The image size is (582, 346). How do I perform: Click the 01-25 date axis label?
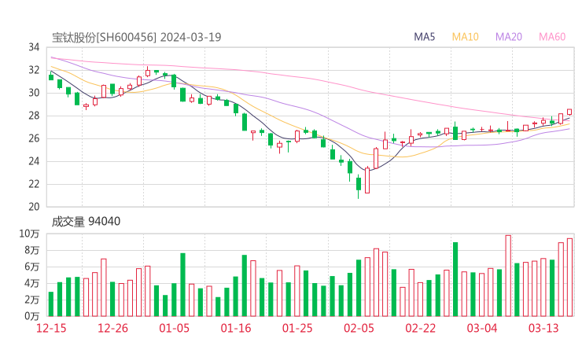pyautogui.click(x=297, y=328)
